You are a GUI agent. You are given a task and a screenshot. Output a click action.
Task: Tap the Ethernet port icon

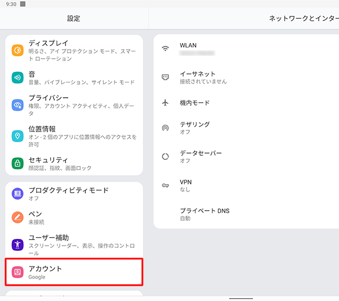click(x=166, y=77)
